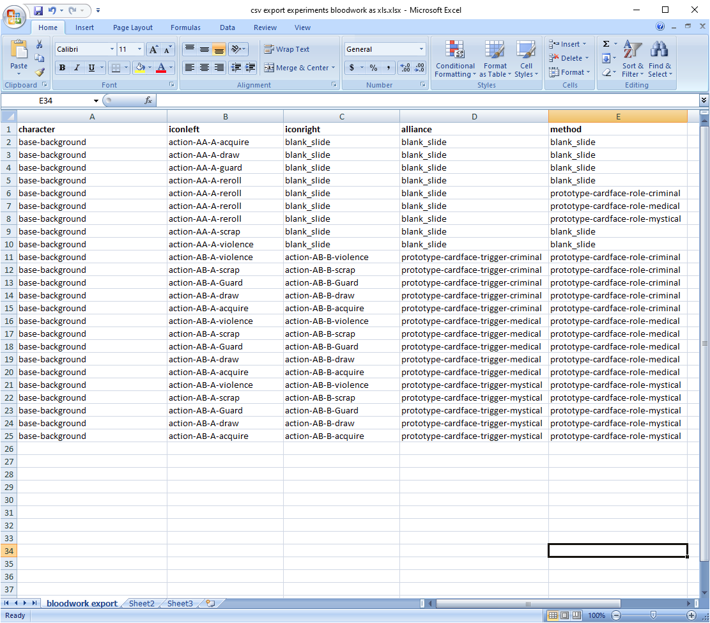This screenshot has width=710, height=623.
Task: Copy selection with the copy icon
Action: click(40, 58)
